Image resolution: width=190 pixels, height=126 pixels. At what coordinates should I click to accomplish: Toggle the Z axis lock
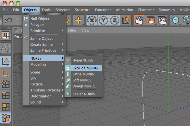pyautogui.click(x=115, y=20)
